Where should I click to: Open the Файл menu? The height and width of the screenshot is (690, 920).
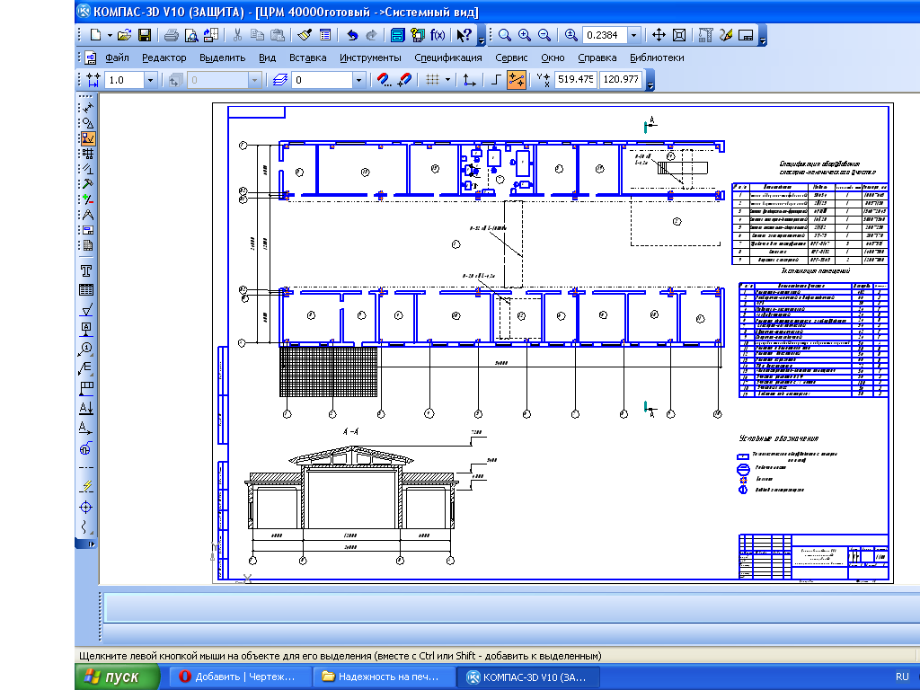[x=117, y=57]
